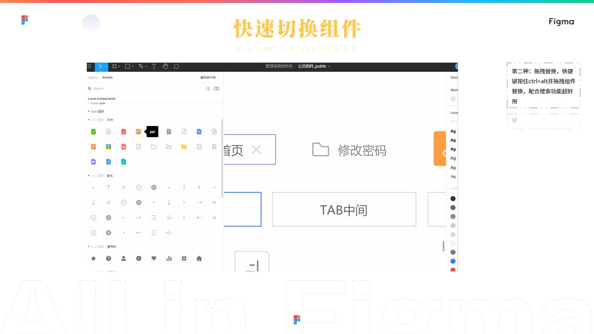Viewport: 594px width, 334px height.
Task: Collapse the Icon 图标 / 箭头 section
Action: point(89,176)
